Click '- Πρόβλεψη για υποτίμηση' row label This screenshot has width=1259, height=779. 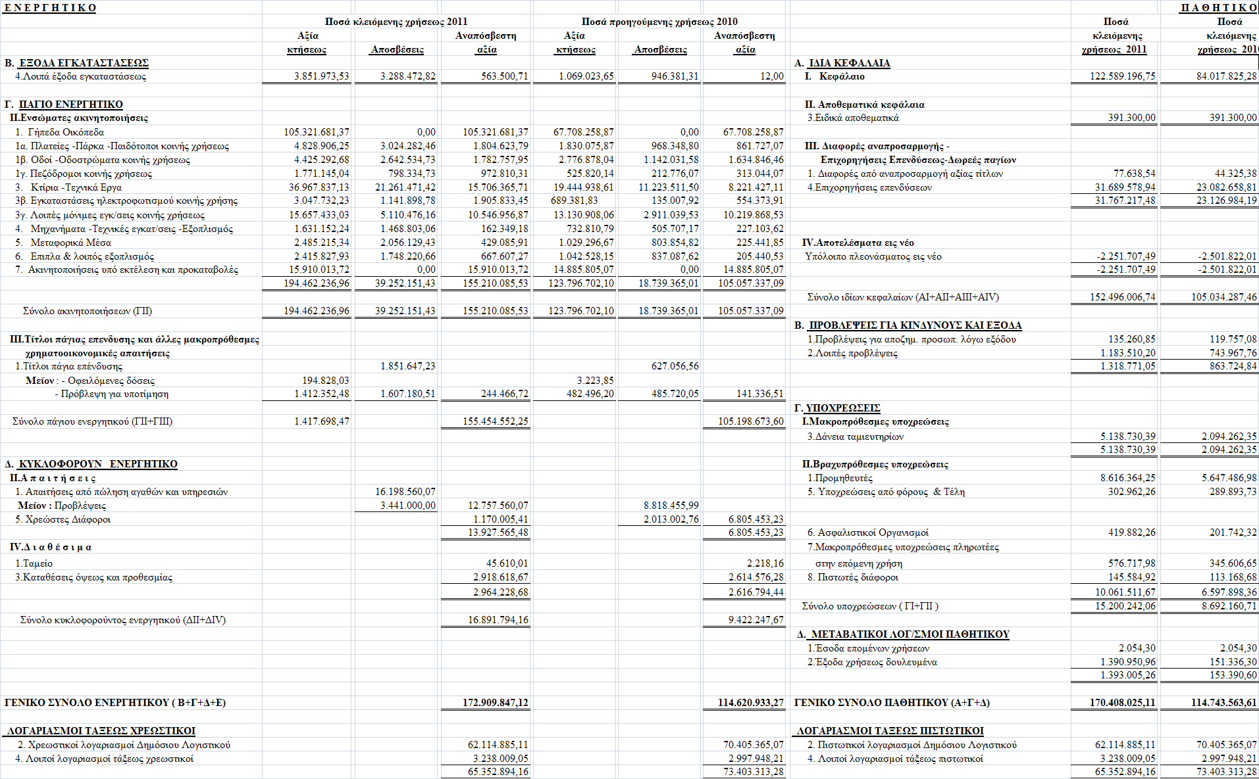pyautogui.click(x=111, y=394)
